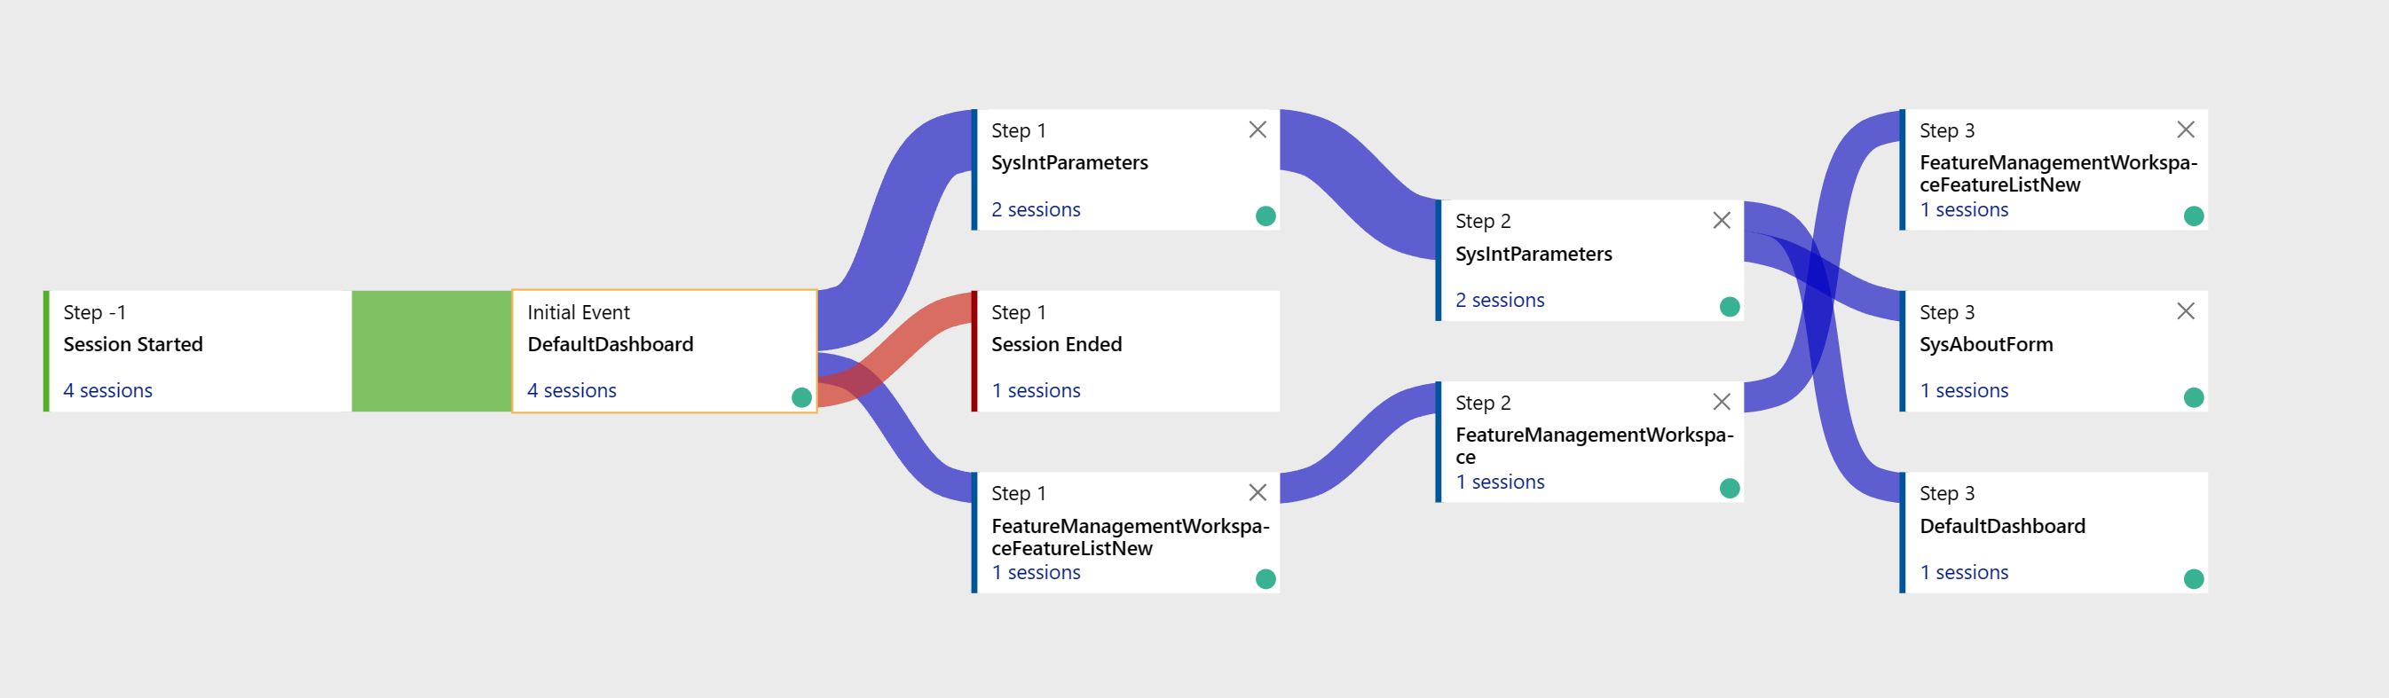Open the 2 sessions link on Step 2 SysIntParameters
The image size is (2389, 698).
pos(1499,300)
